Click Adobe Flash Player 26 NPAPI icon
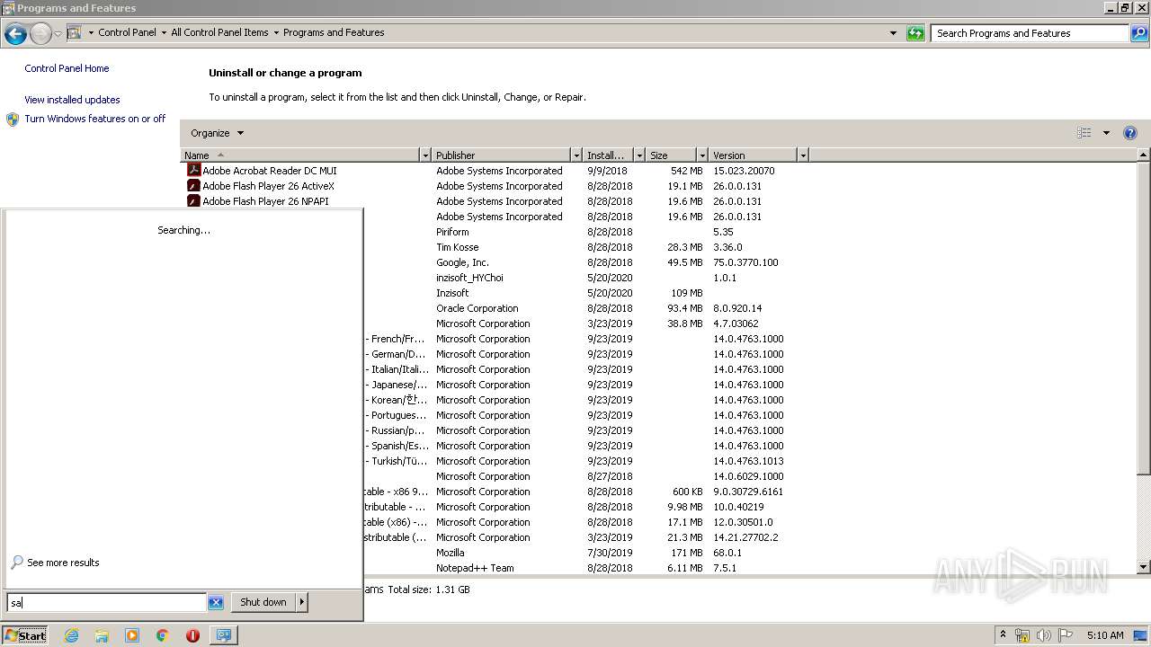This screenshot has width=1151, height=647. click(x=193, y=200)
